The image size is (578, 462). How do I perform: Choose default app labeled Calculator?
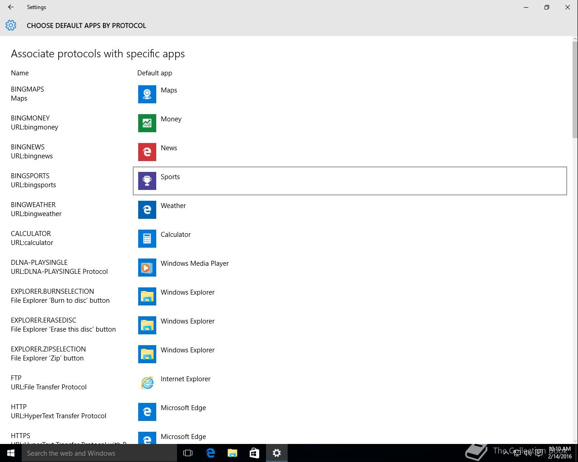click(176, 235)
